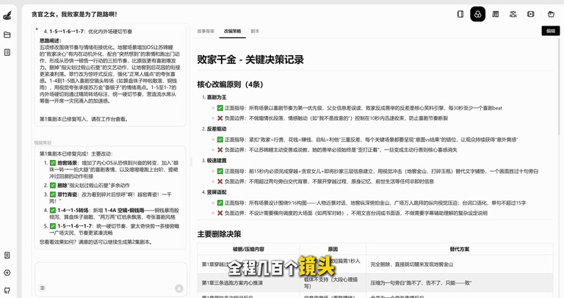This screenshot has height=298, width=564.
Task: Click the 思路阐述 label in chat
Action: click(51, 40)
